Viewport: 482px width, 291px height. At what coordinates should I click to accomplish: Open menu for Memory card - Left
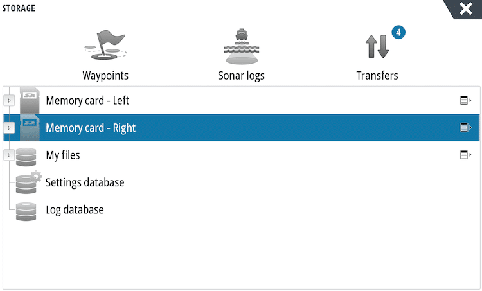(465, 101)
